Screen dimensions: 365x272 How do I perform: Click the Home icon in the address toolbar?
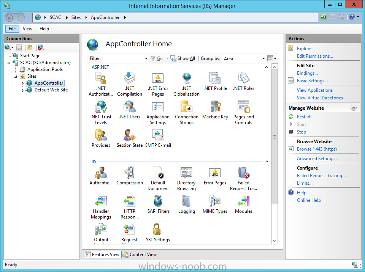(x=341, y=17)
